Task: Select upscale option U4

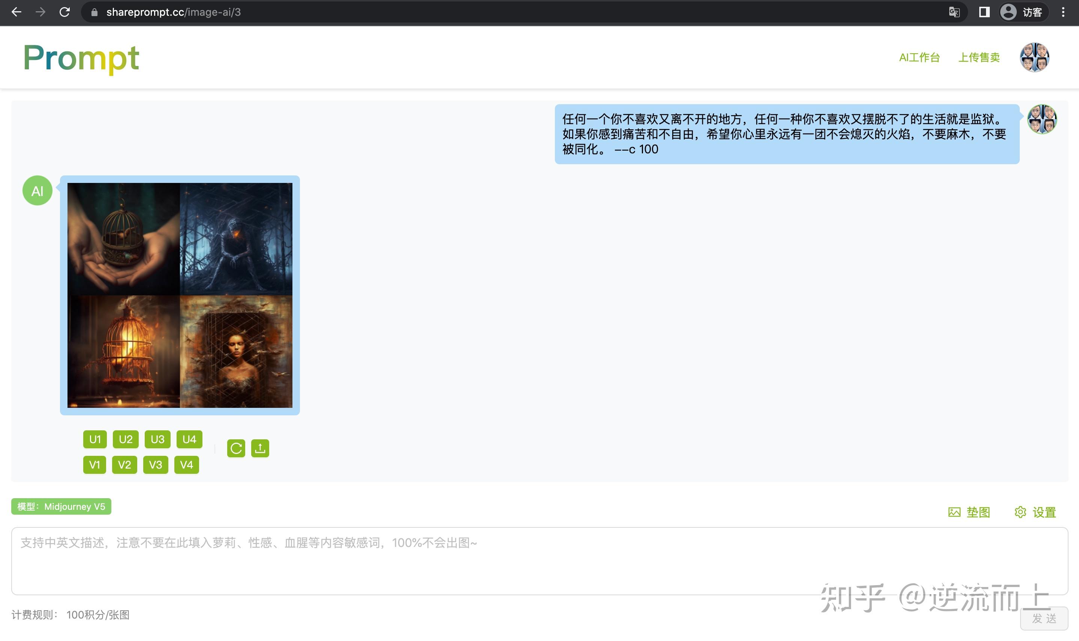Action: tap(189, 439)
